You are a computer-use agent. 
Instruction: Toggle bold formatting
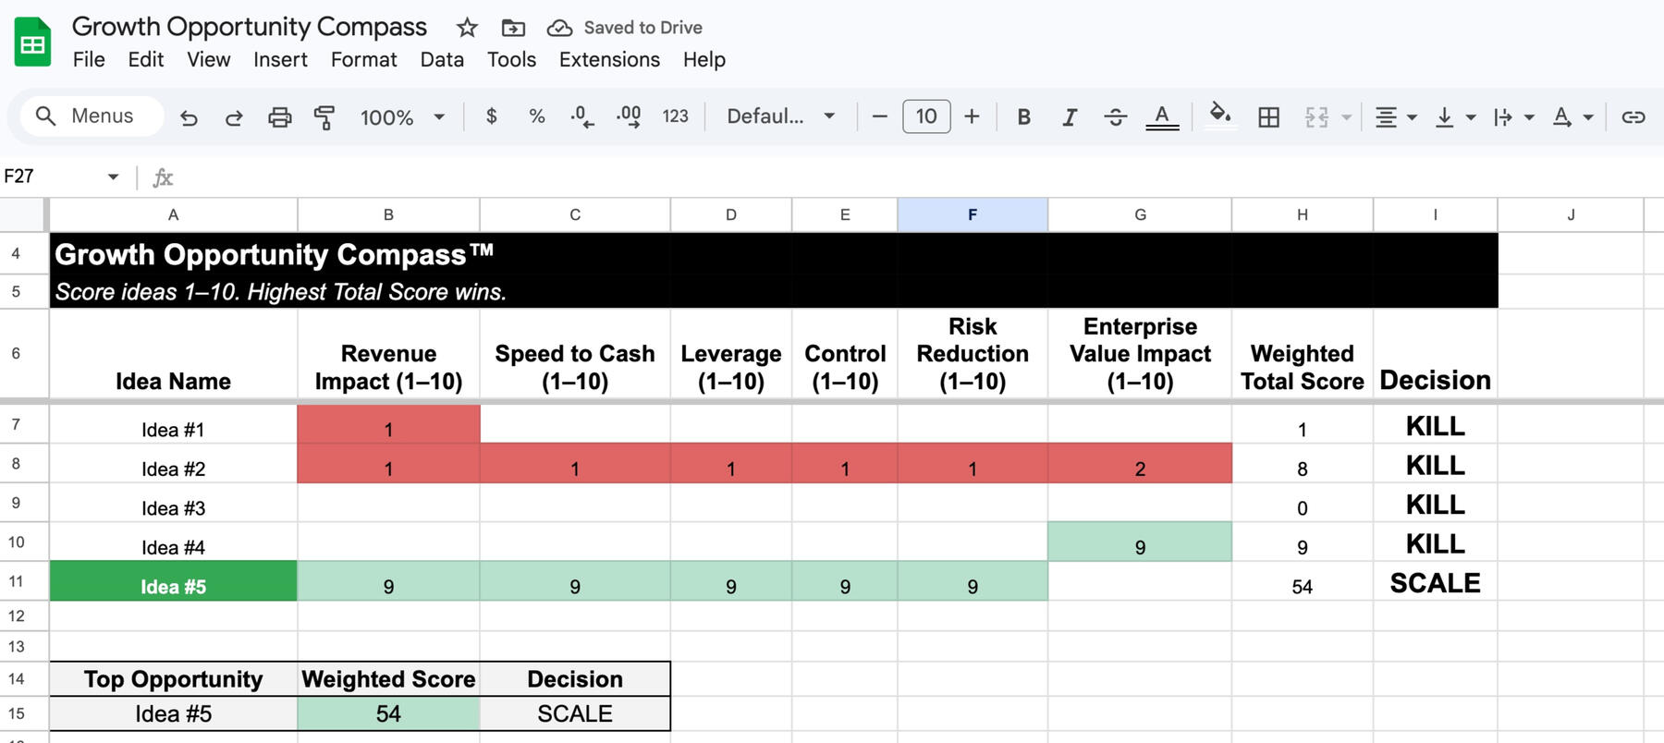(x=1023, y=117)
